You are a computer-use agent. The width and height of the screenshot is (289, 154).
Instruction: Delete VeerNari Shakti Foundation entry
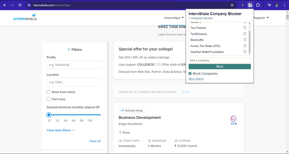point(245,52)
